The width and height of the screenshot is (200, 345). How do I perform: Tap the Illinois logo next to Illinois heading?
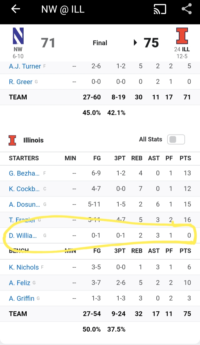coord(12,140)
